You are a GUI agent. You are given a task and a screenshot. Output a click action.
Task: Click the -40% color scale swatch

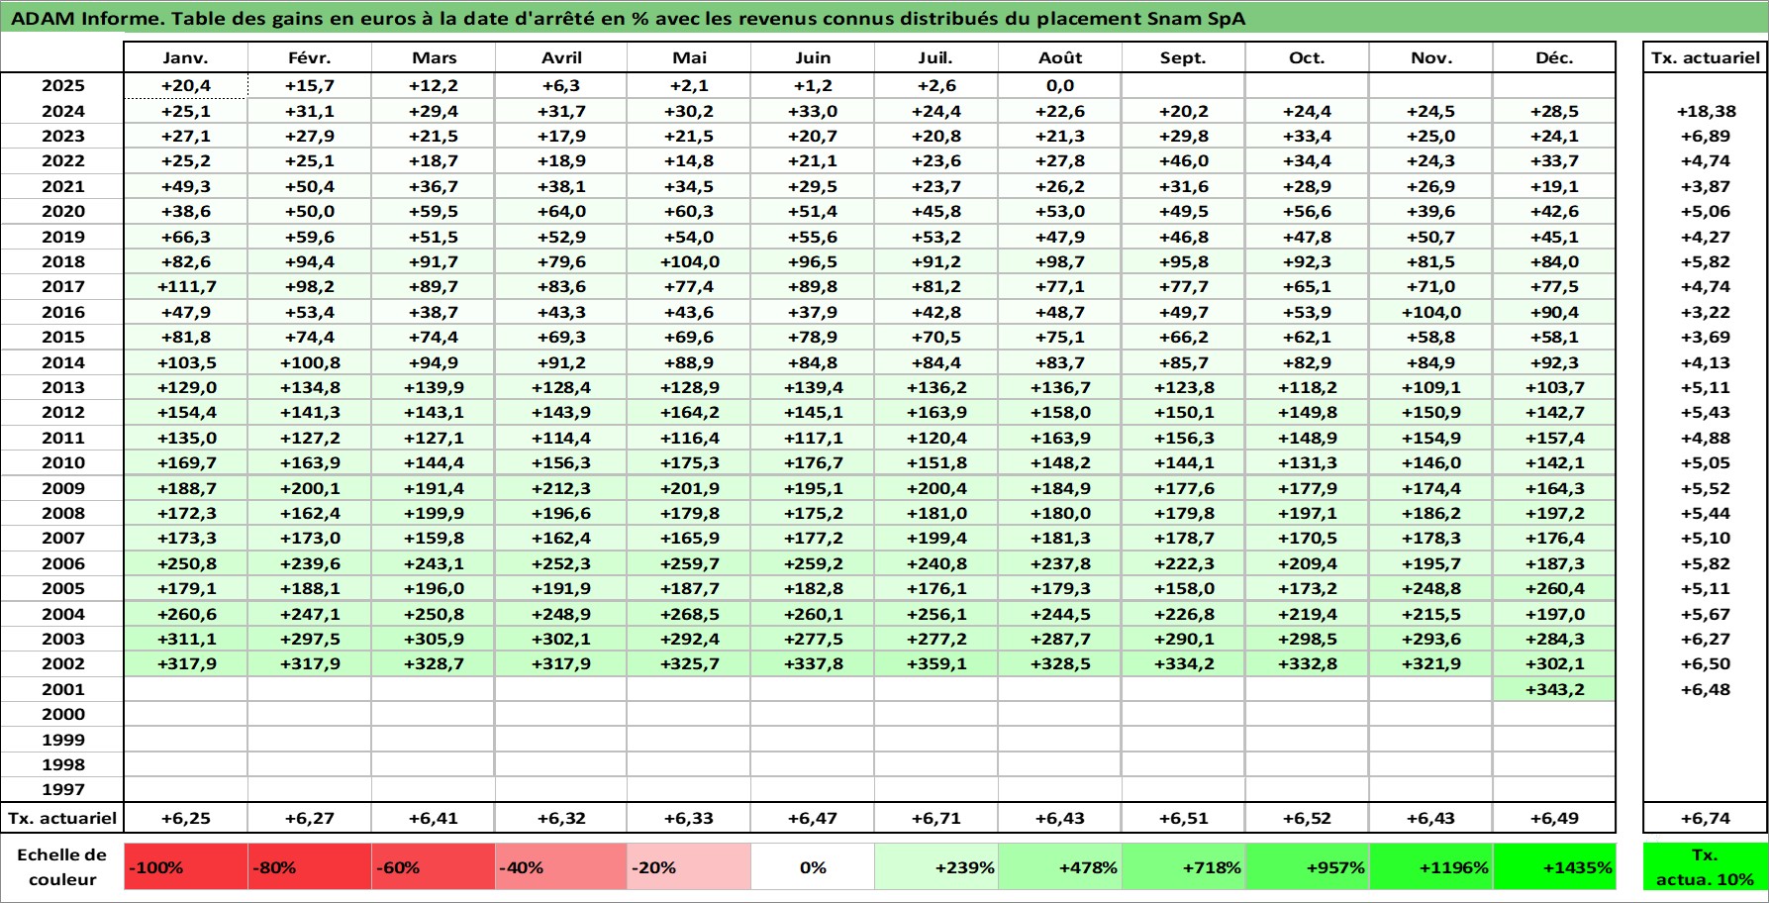tap(561, 867)
